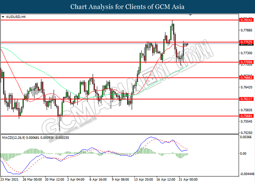Viewport: 255px width, 182px height.
Task: Click the 0.75545 axis price value
Action: click(246, 121)
